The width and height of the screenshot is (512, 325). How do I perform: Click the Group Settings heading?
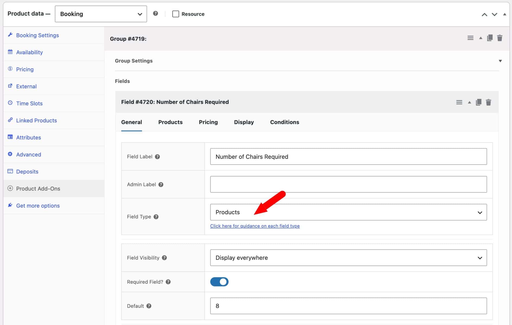click(134, 61)
